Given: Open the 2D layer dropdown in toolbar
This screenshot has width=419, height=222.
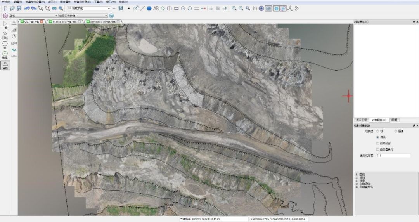Looking at the screenshot, I should coord(109,8).
